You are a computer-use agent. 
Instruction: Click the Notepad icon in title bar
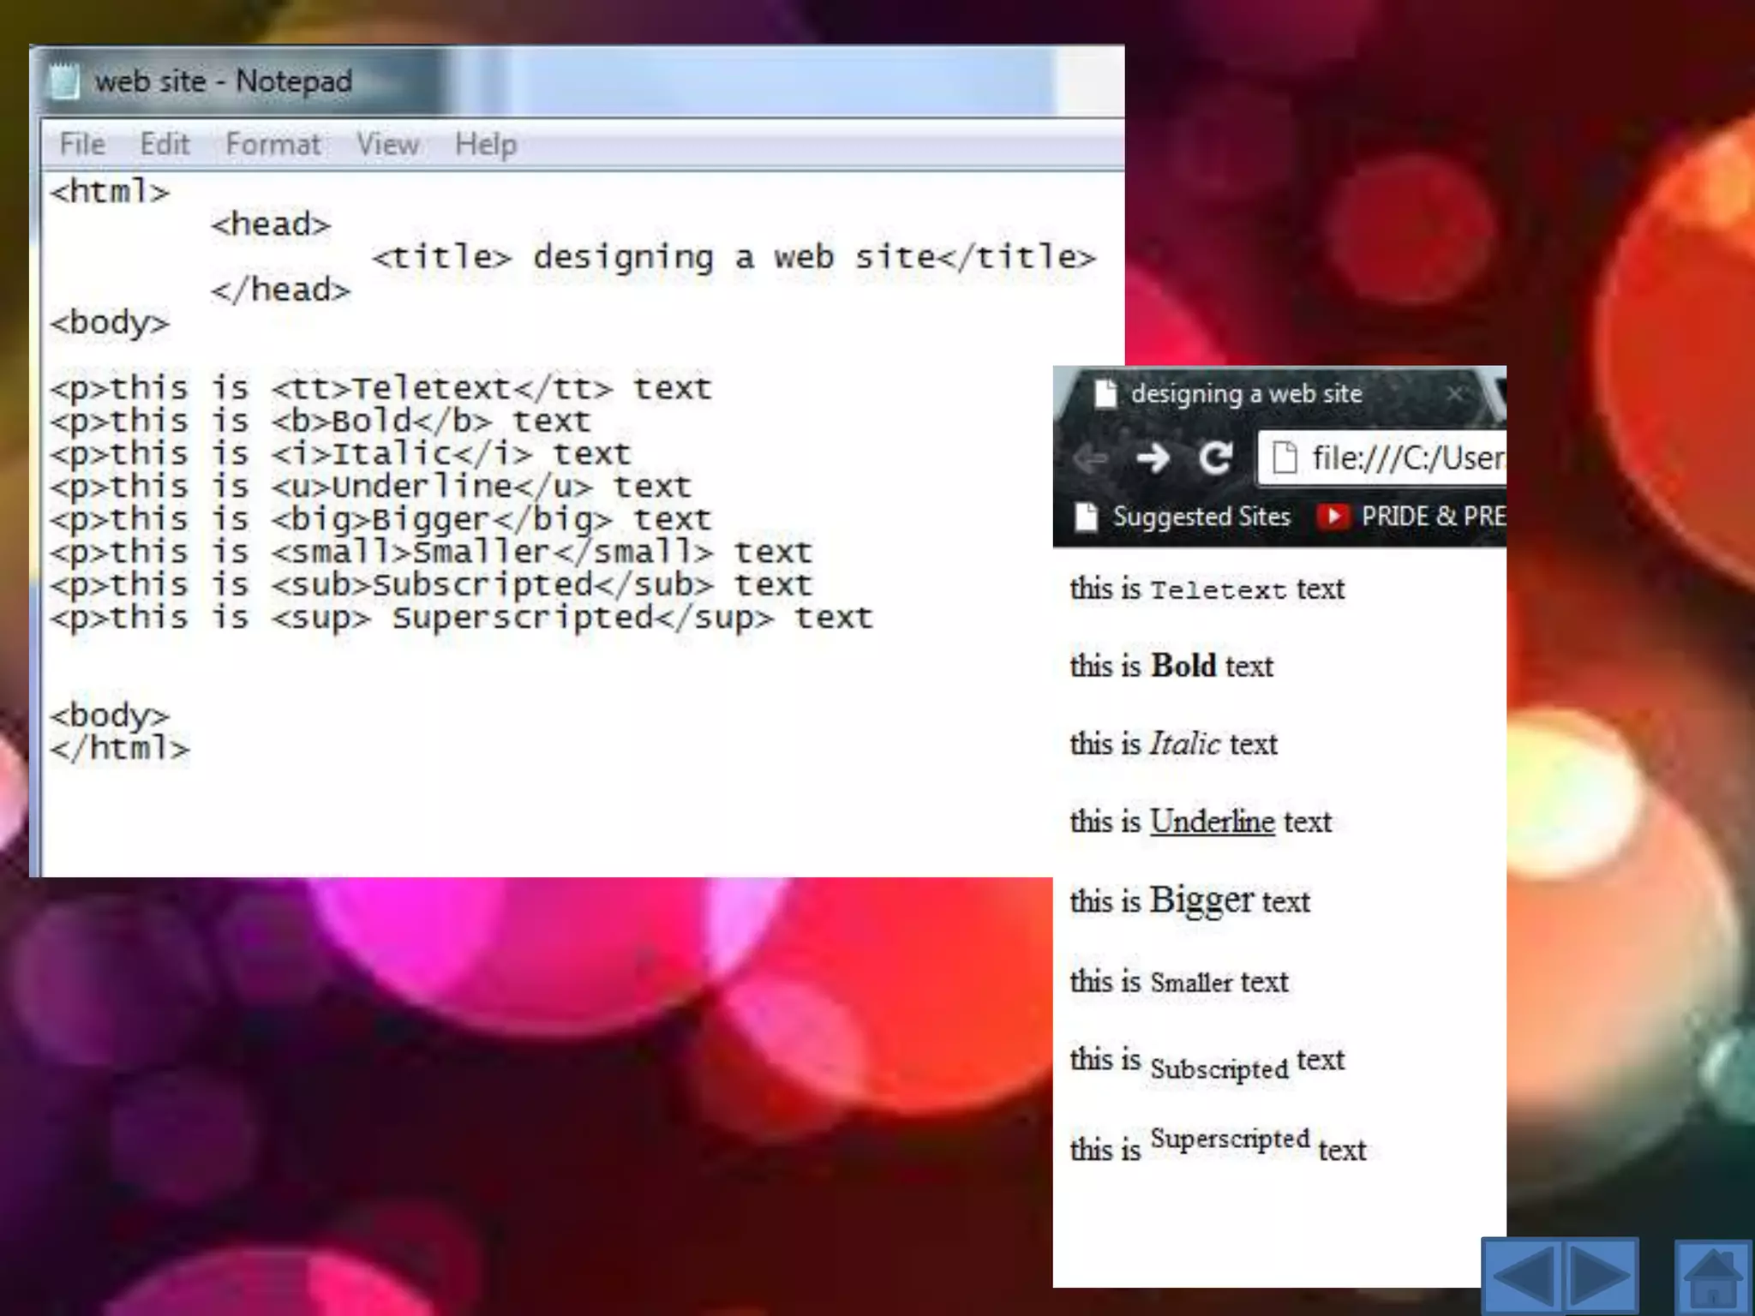click(63, 81)
